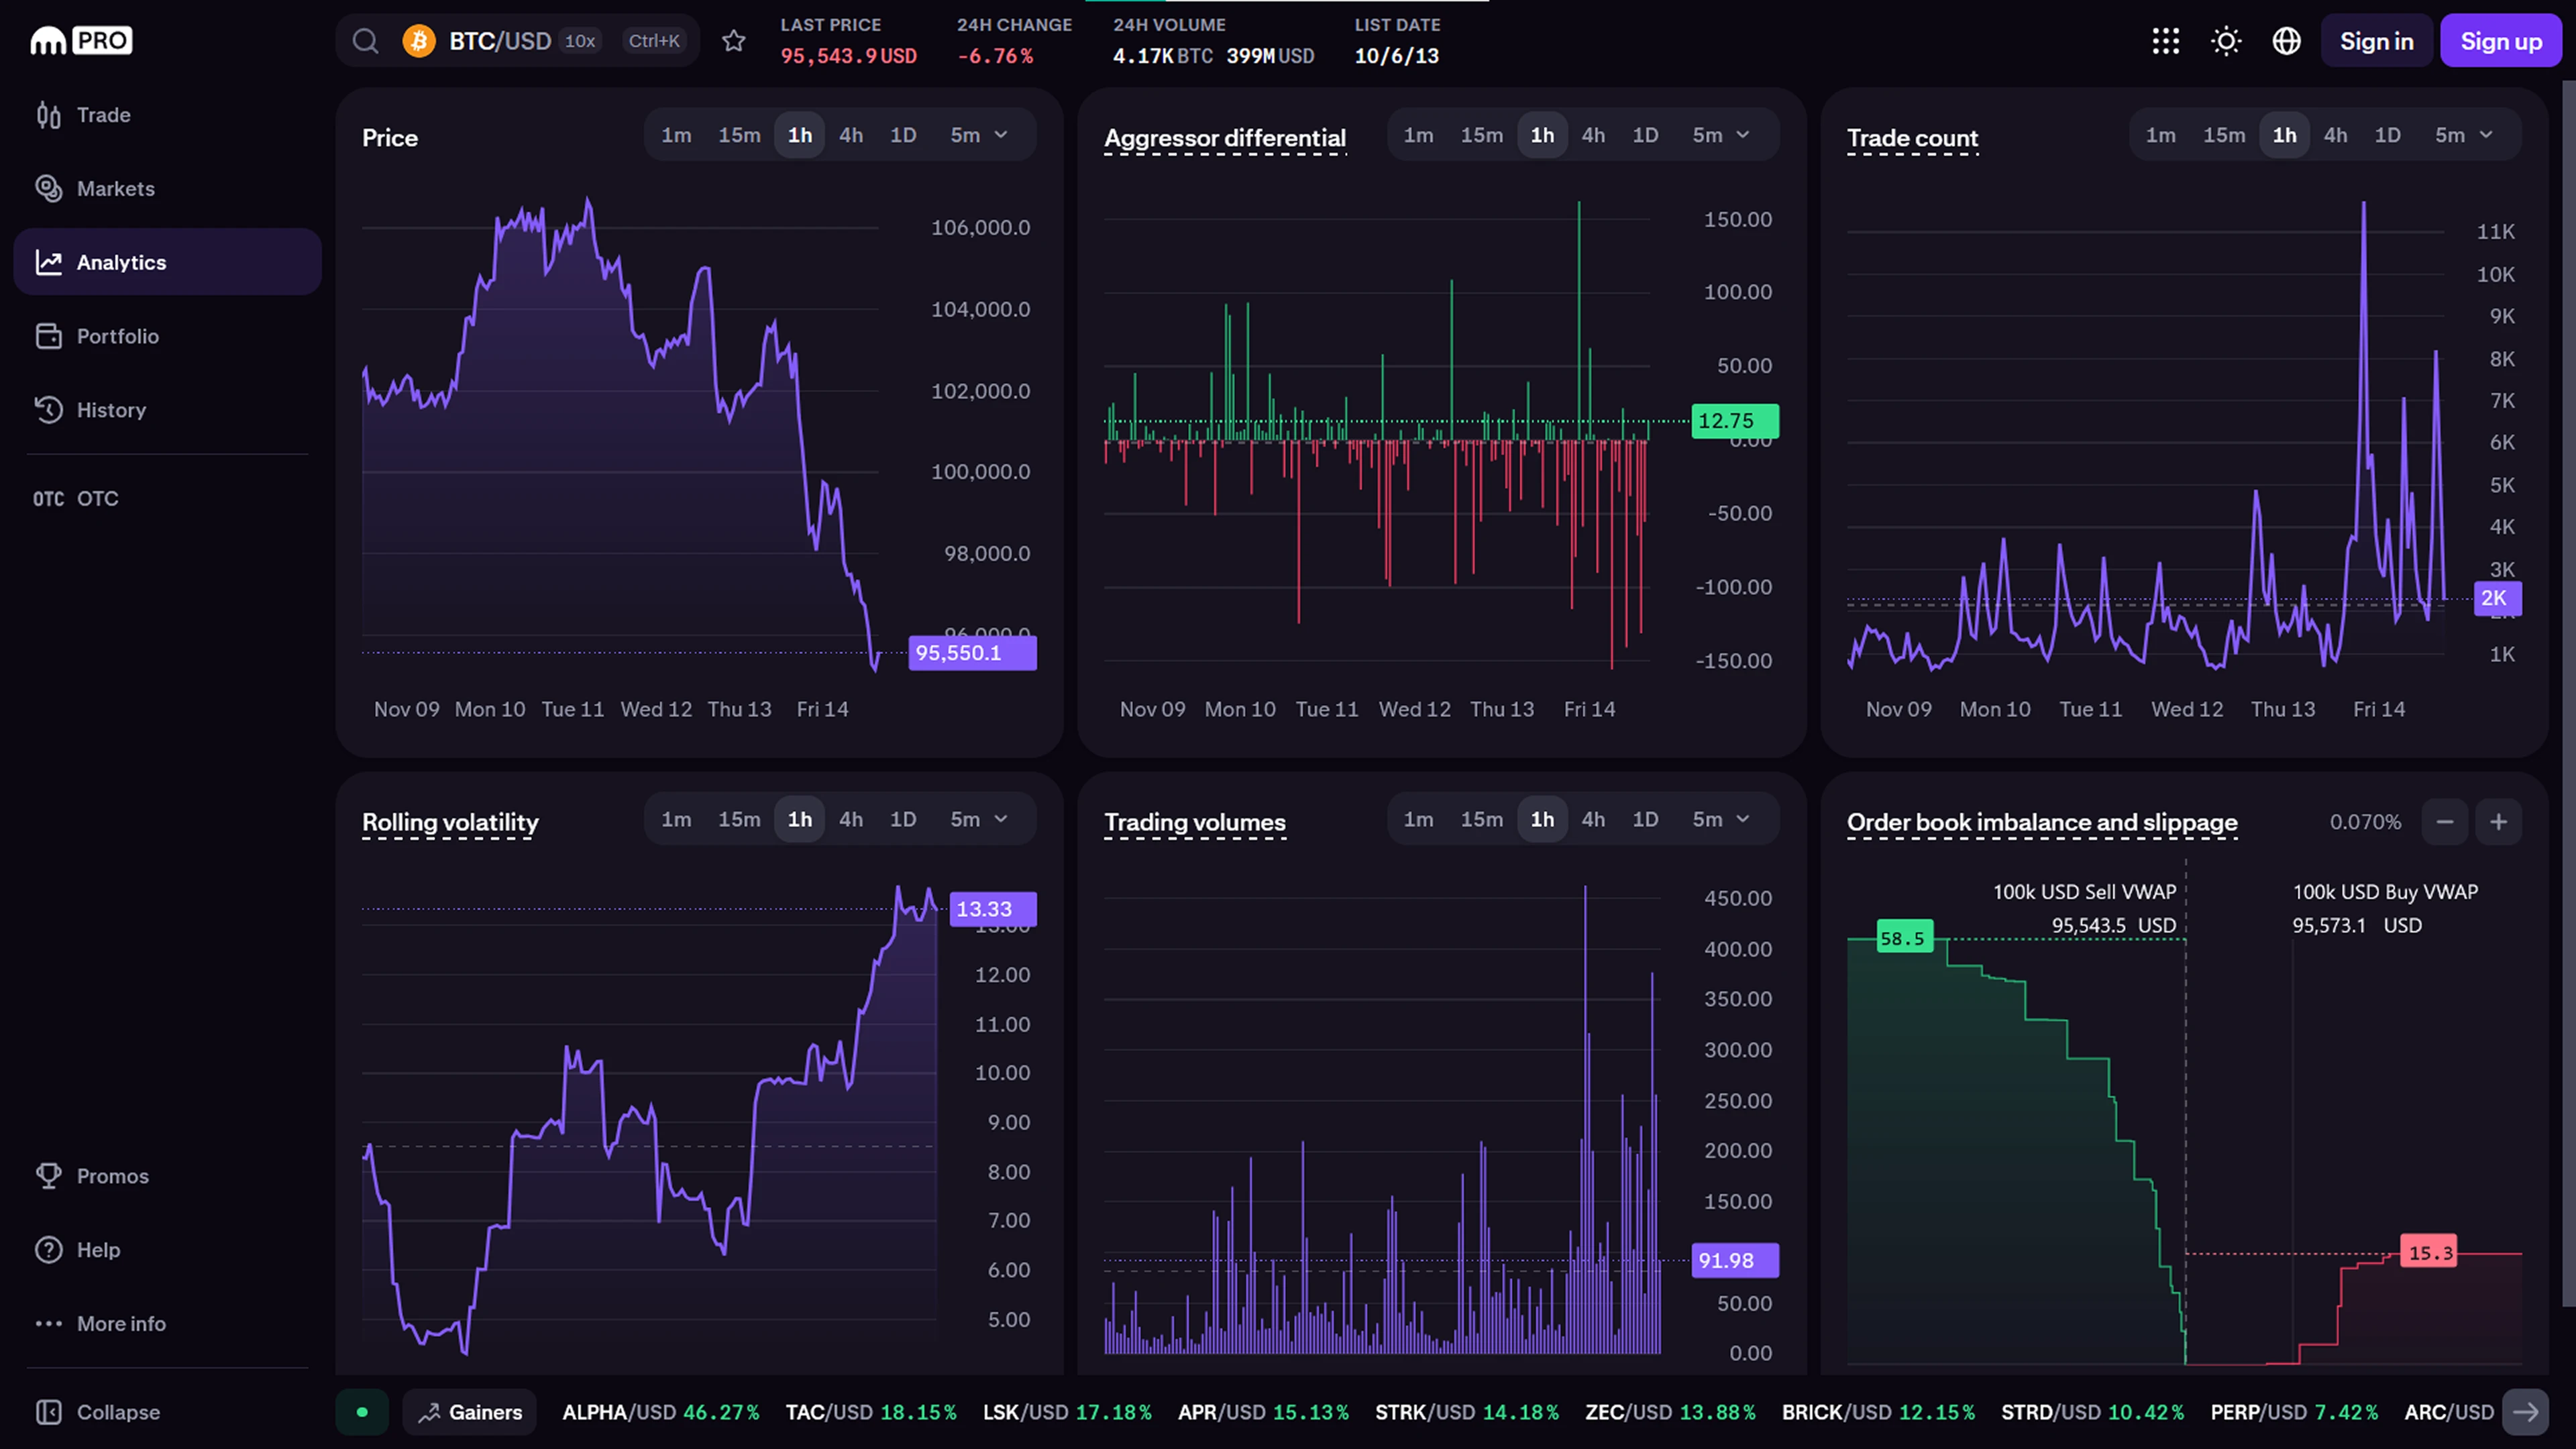Select 4h interval on Price chart
Screen dimensions: 2576x1449
[851, 135]
